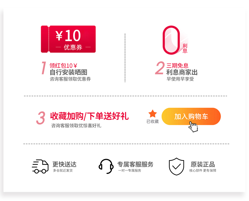Screen dimensions: 249x201
Task: Click the 原装正品 text
Action: [x=203, y=164]
